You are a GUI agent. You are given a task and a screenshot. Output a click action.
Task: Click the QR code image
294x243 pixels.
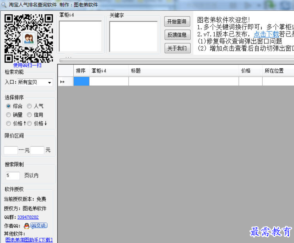(x=29, y=38)
